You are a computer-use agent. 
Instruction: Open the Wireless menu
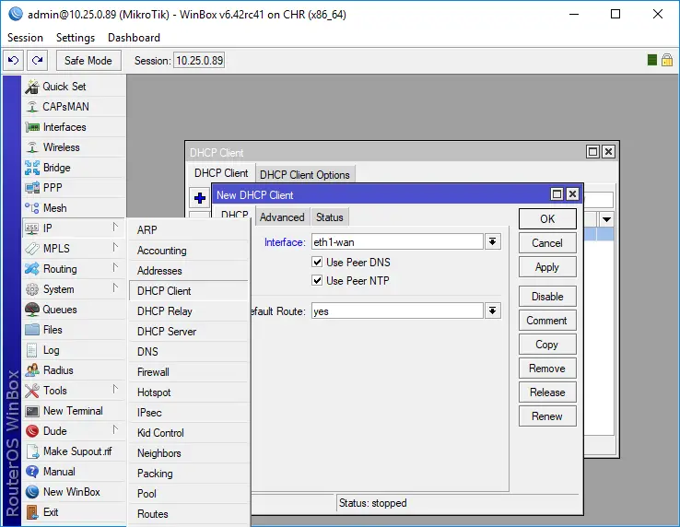coord(74,147)
